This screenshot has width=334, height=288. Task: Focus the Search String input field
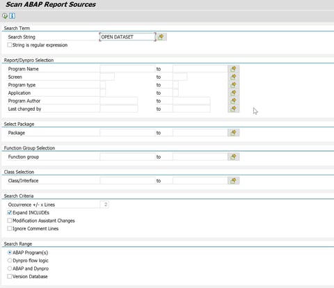(x=127, y=37)
